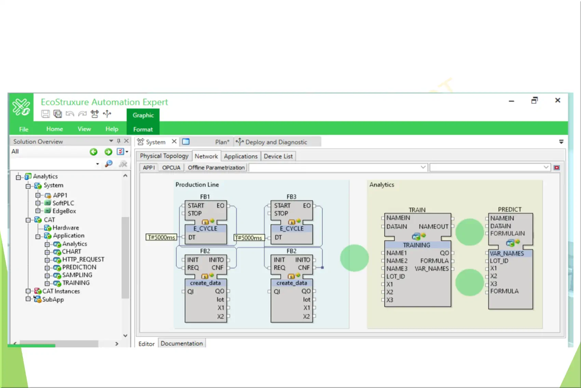Select SAMPLING item in solution tree
This screenshot has height=388, width=581.
coord(77,275)
